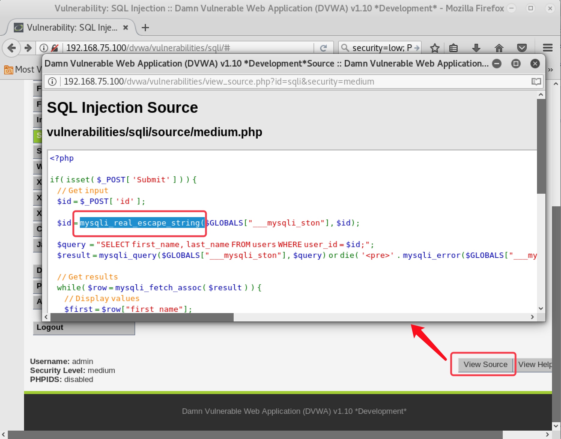Click the main page horizontal scrollbar thumb

tap(255, 435)
